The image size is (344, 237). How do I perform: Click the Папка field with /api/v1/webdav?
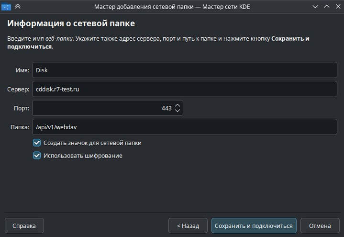(x=185, y=127)
